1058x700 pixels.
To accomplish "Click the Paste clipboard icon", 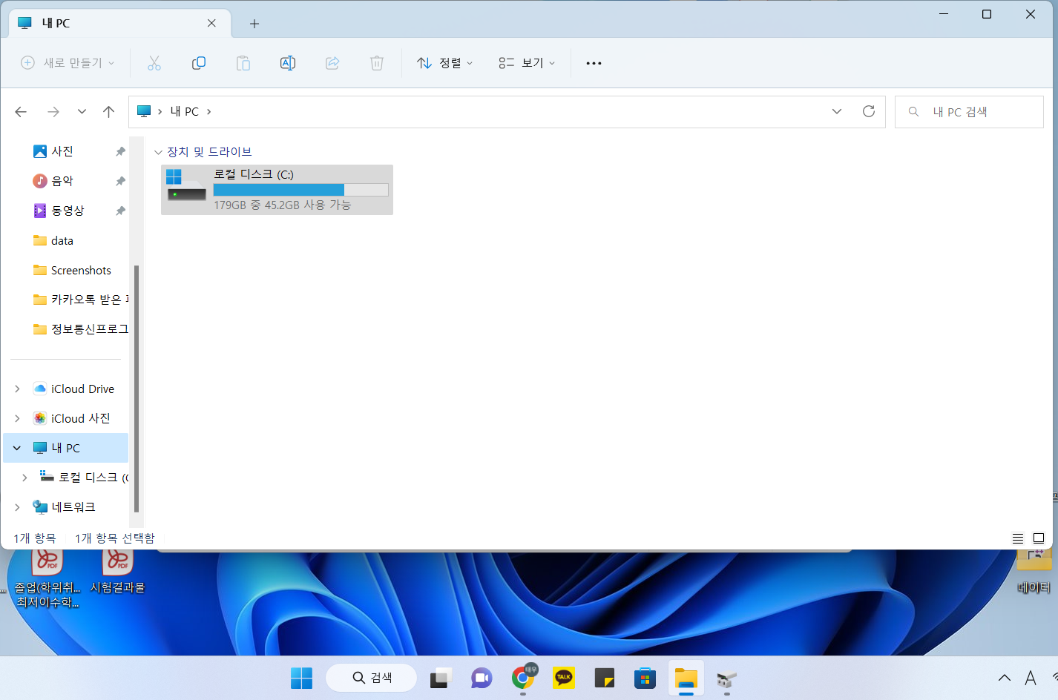I will [243, 63].
